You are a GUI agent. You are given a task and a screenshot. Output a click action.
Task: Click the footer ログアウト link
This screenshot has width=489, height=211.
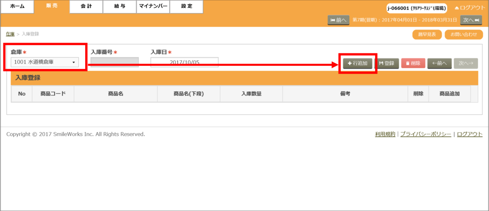coord(470,134)
